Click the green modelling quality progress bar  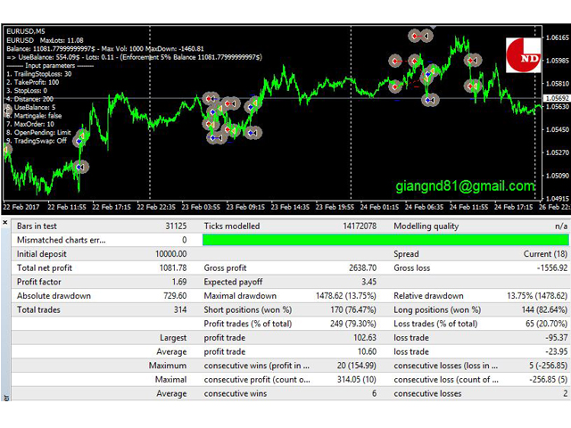click(x=385, y=240)
